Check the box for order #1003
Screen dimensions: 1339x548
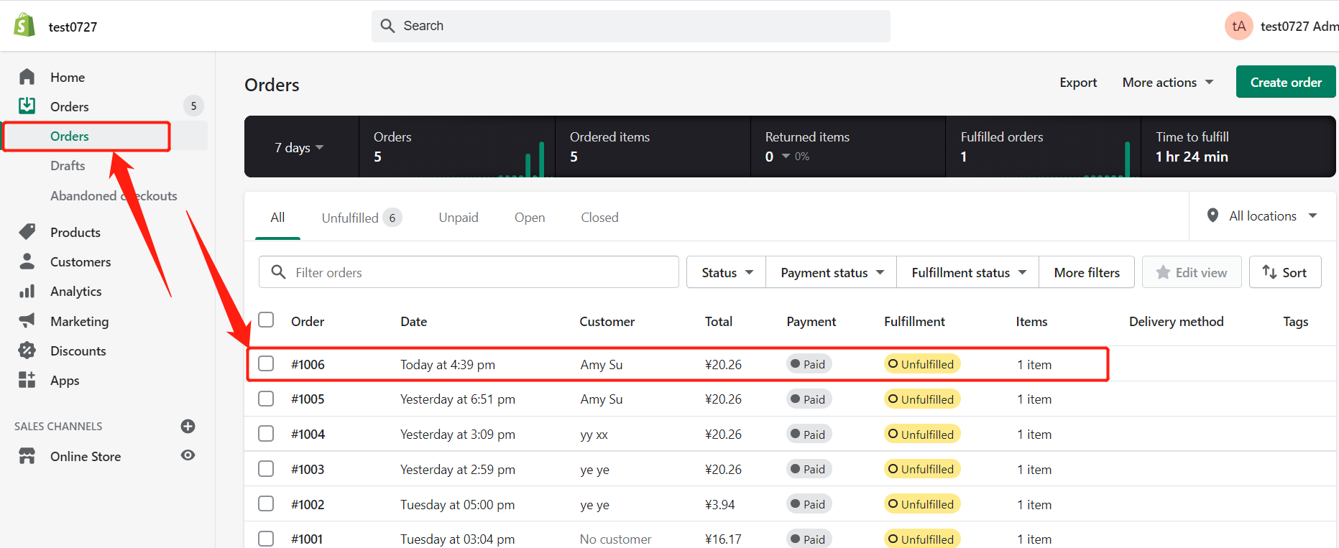click(266, 468)
